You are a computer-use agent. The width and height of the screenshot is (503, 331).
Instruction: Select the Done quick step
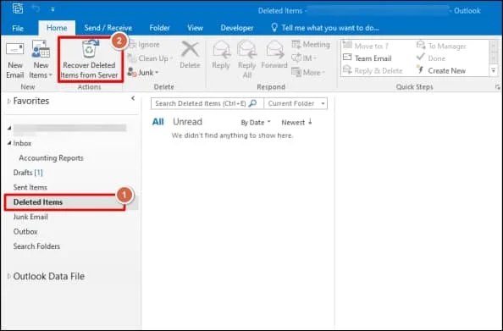click(431, 58)
